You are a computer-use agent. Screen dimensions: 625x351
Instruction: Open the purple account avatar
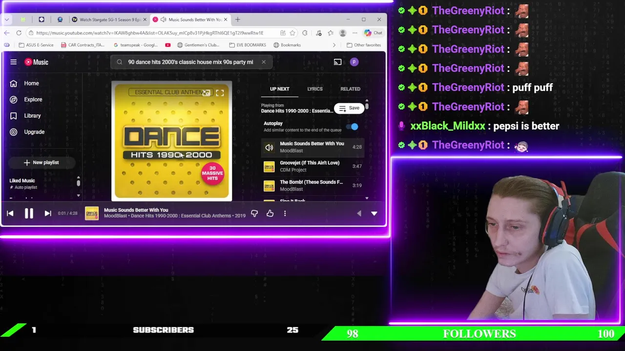354,62
